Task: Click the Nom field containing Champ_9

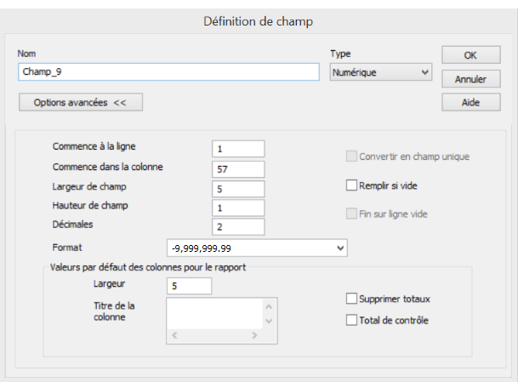Action: click(168, 73)
